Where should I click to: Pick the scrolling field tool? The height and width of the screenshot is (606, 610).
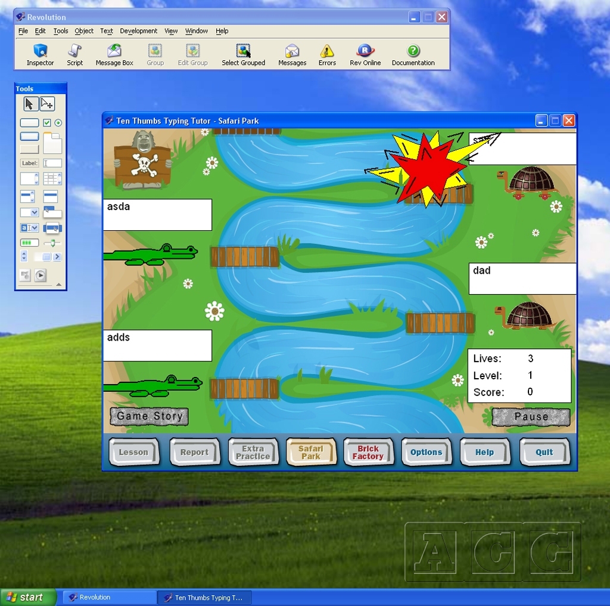[x=29, y=179]
